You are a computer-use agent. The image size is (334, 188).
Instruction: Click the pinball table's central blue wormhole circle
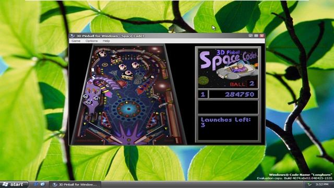(x=128, y=109)
